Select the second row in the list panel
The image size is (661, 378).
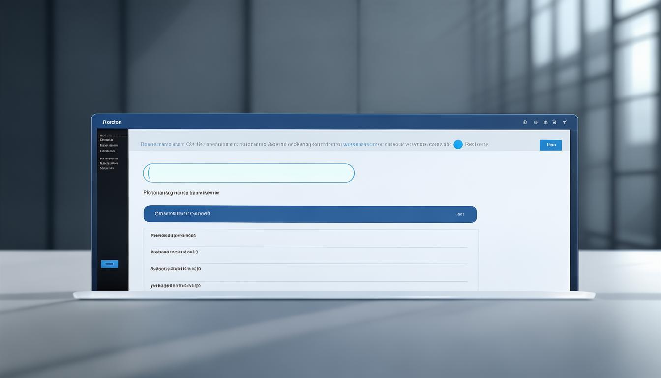pyautogui.click(x=174, y=252)
